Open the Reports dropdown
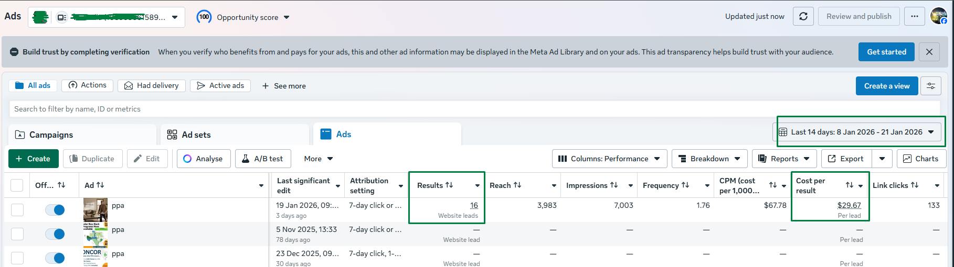This screenshot has width=954, height=267. point(785,159)
